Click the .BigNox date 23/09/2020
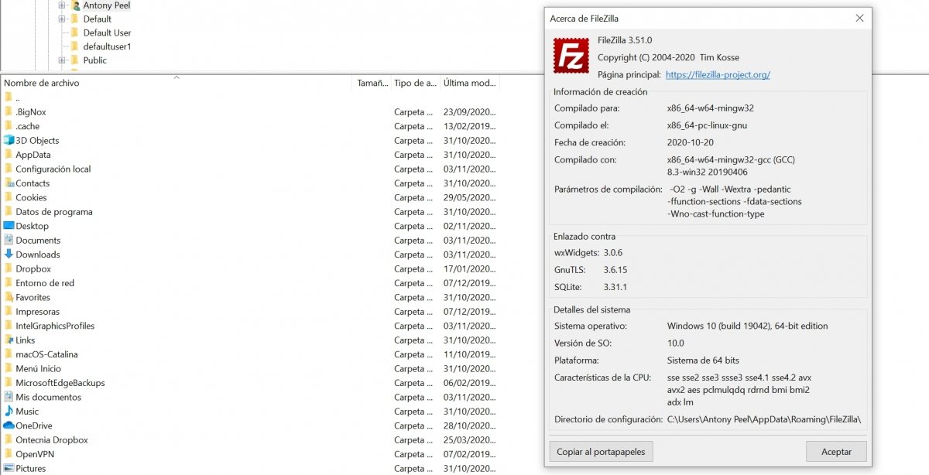The height and width of the screenshot is (475, 929). tap(470, 111)
